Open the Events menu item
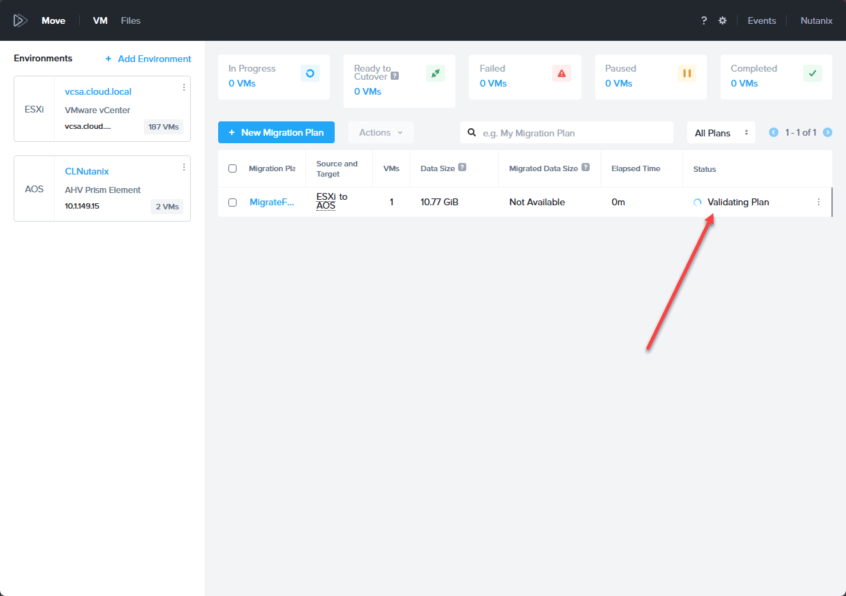This screenshot has width=846, height=596. coord(761,20)
